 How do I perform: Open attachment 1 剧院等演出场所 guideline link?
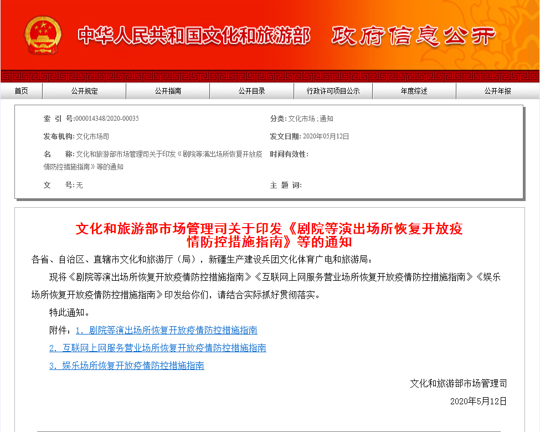point(166,330)
